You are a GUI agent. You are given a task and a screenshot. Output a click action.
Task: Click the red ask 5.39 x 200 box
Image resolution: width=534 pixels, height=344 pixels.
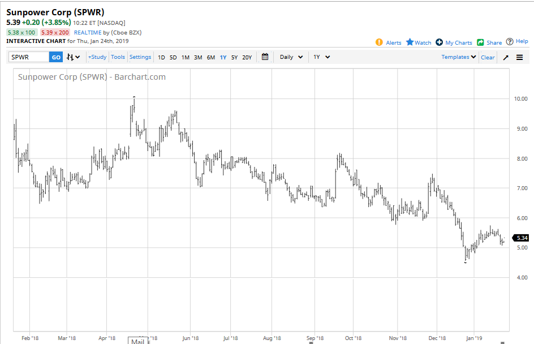click(x=55, y=32)
